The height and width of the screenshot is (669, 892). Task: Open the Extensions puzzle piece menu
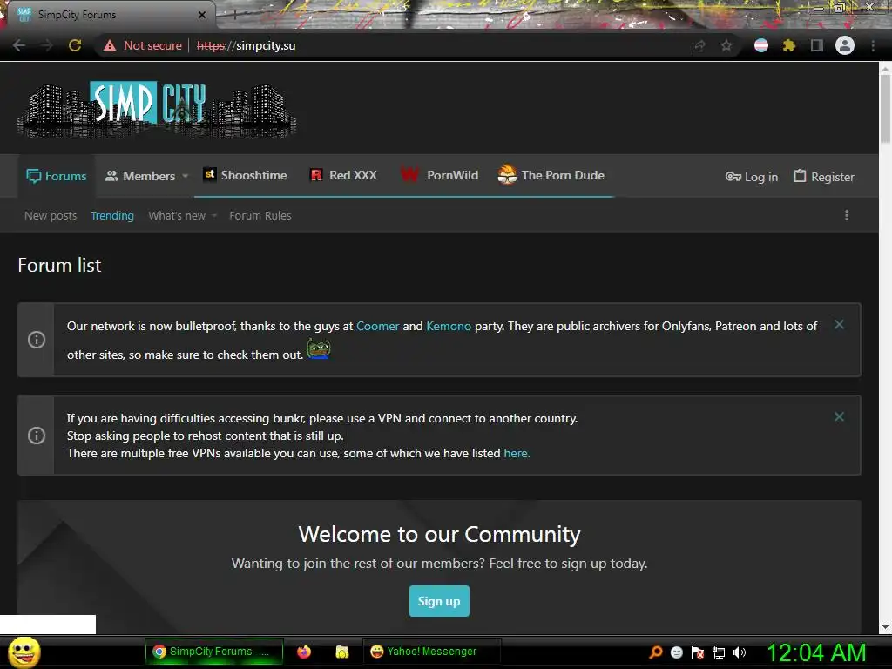tap(788, 45)
